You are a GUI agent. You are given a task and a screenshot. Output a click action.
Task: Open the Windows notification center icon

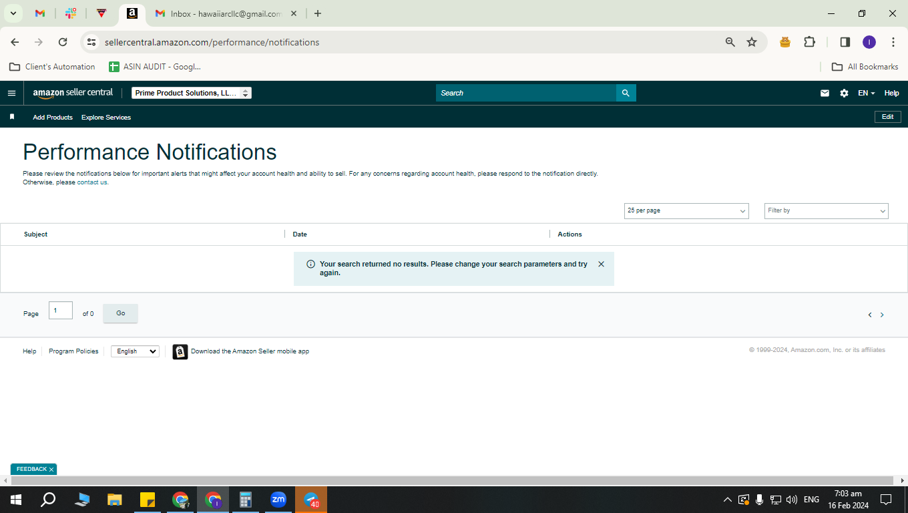(886, 500)
